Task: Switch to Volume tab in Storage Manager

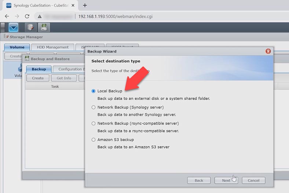Action: click(17, 47)
